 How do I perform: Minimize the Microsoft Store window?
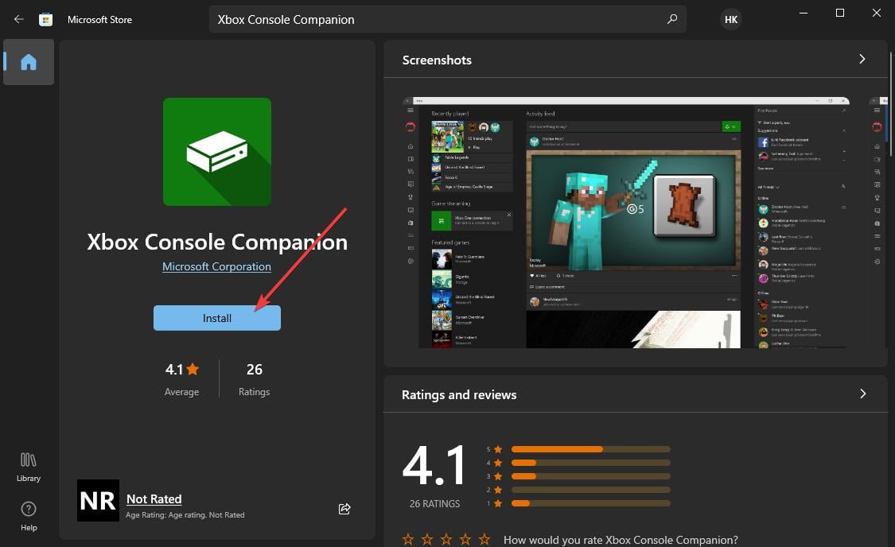click(803, 14)
